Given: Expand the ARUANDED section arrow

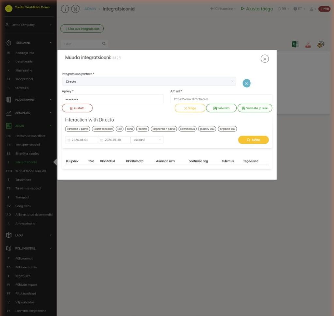Looking at the screenshot, I should 51,113.
